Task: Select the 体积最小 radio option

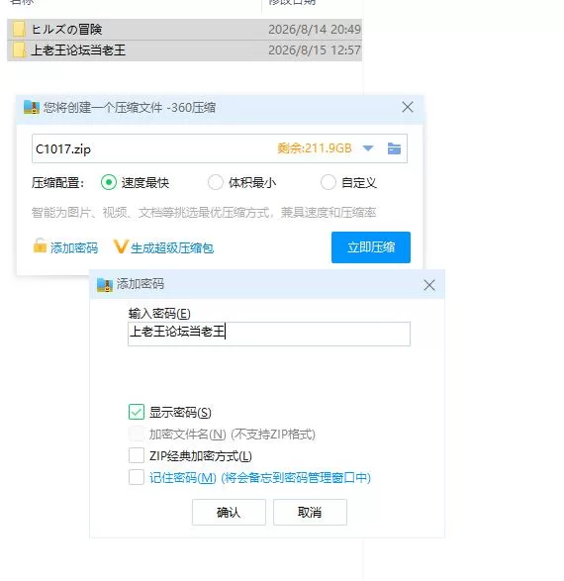Action: [216, 182]
